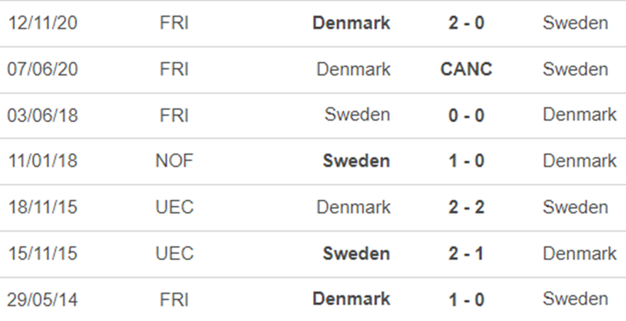
Task: Click bold home team Denmark on 12/11/20
Action: [351, 23]
